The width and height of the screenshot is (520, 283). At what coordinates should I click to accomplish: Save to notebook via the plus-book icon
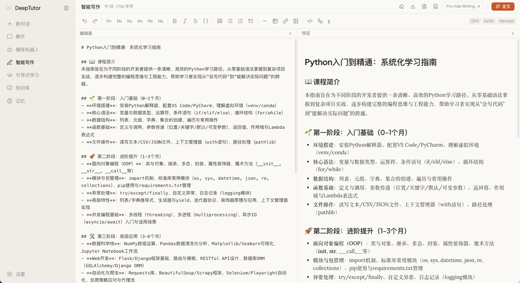click(x=435, y=6)
